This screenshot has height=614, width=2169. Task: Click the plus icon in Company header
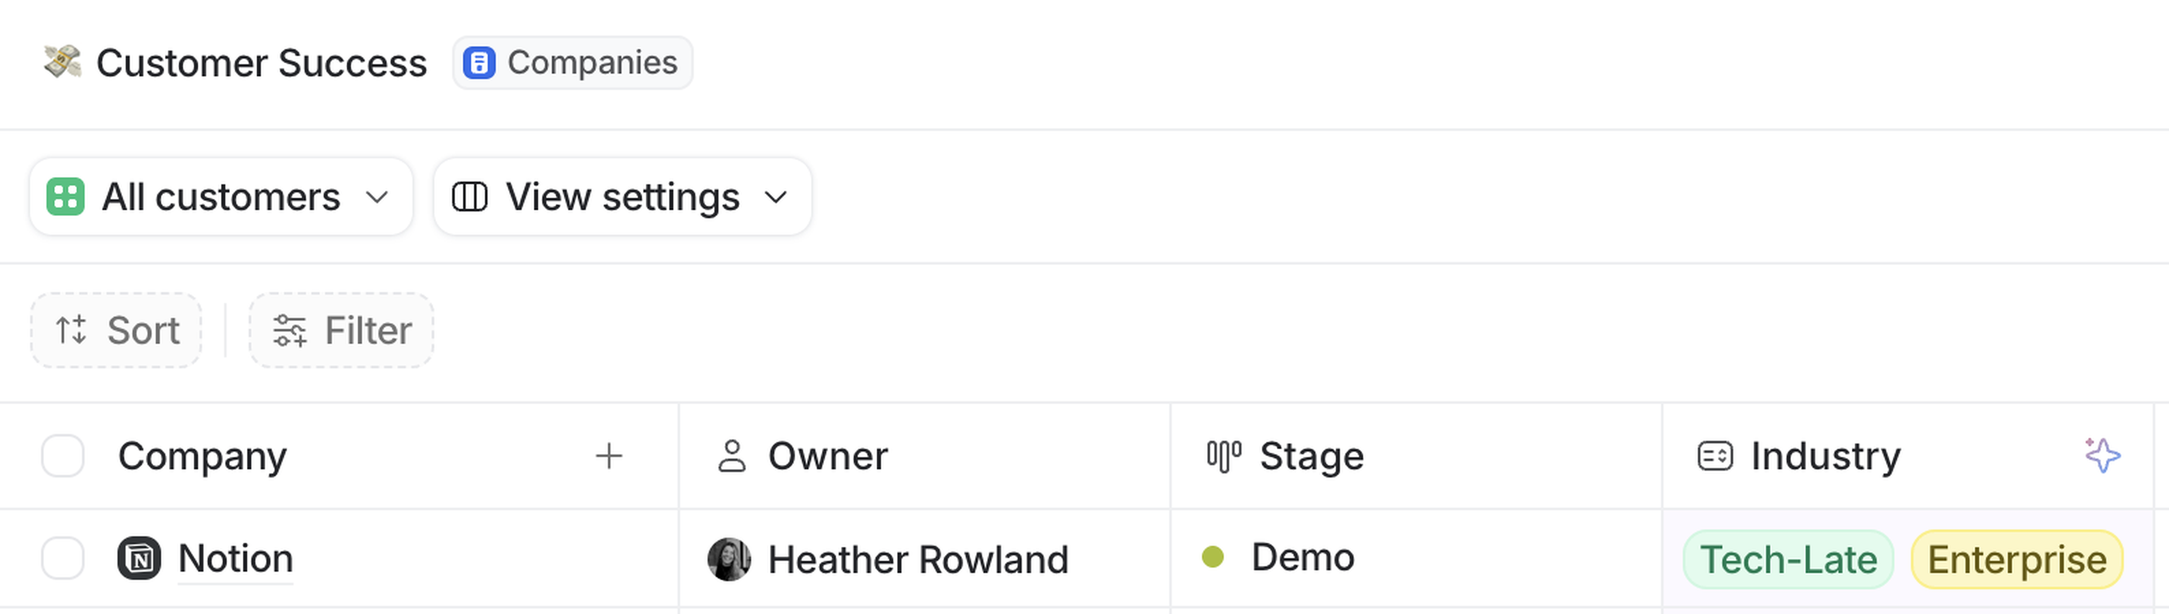tap(609, 456)
